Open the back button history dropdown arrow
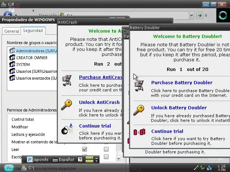230x172 pixels. [x=16, y=15]
